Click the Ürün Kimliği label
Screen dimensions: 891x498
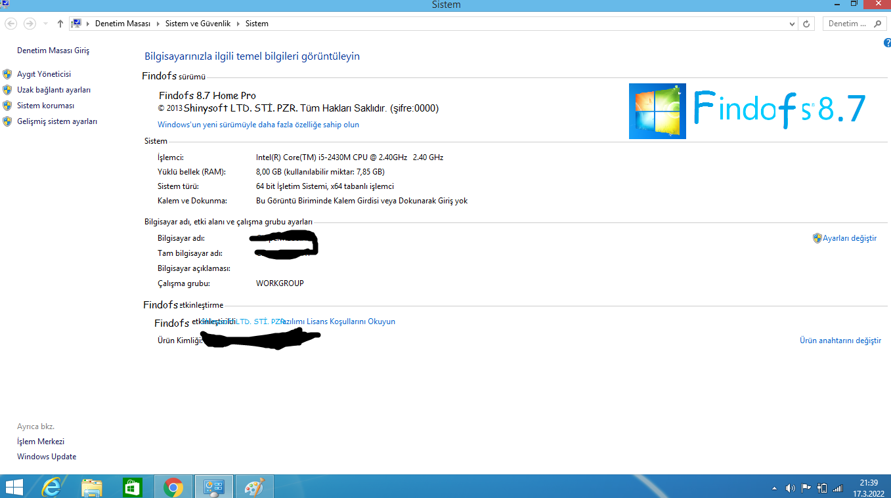(x=180, y=341)
